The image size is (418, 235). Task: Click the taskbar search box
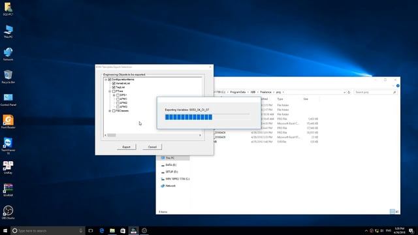[48, 230]
